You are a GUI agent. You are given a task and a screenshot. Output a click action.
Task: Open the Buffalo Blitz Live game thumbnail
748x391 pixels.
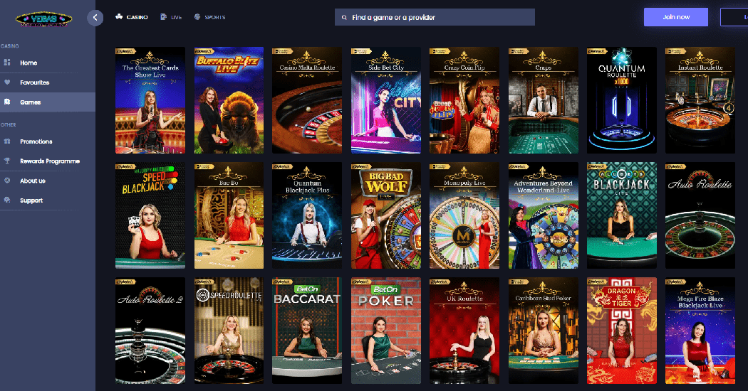tap(229, 100)
